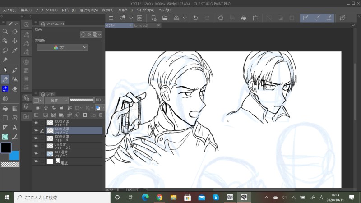This screenshot has width=361, height=203.
Task: Hide レイヤー 6 using its eye icon
Action: [x=36, y=122]
